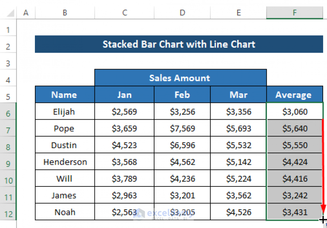This screenshot has height=228, width=327.
Task: Select Noah's Mar value $4,526
Action: point(238,212)
